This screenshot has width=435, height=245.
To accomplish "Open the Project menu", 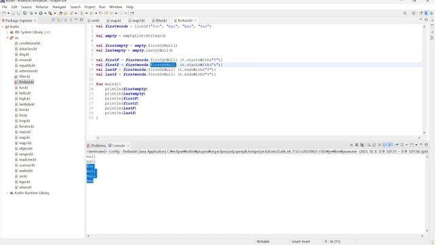I will click(90, 7).
